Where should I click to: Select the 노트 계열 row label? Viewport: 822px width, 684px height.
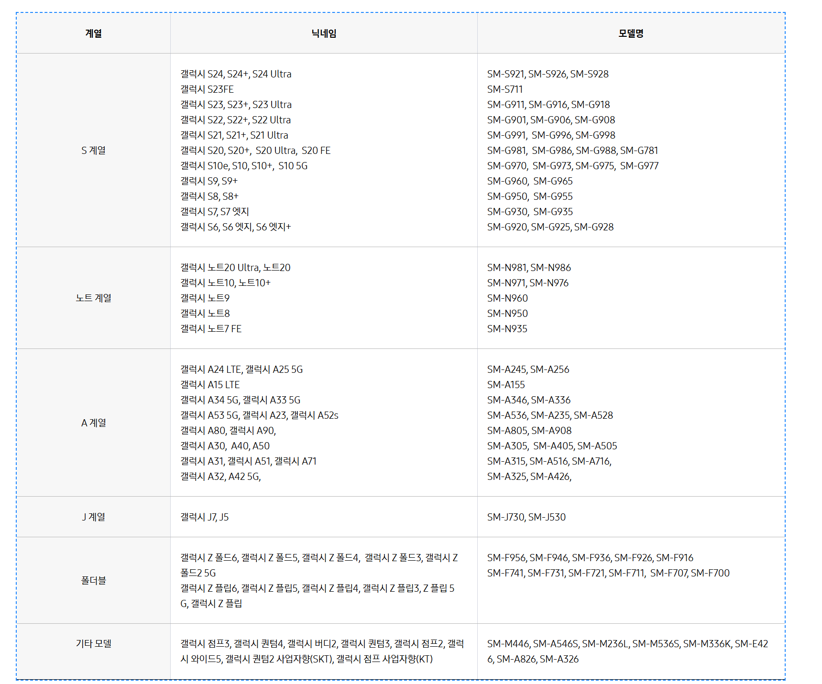click(93, 298)
